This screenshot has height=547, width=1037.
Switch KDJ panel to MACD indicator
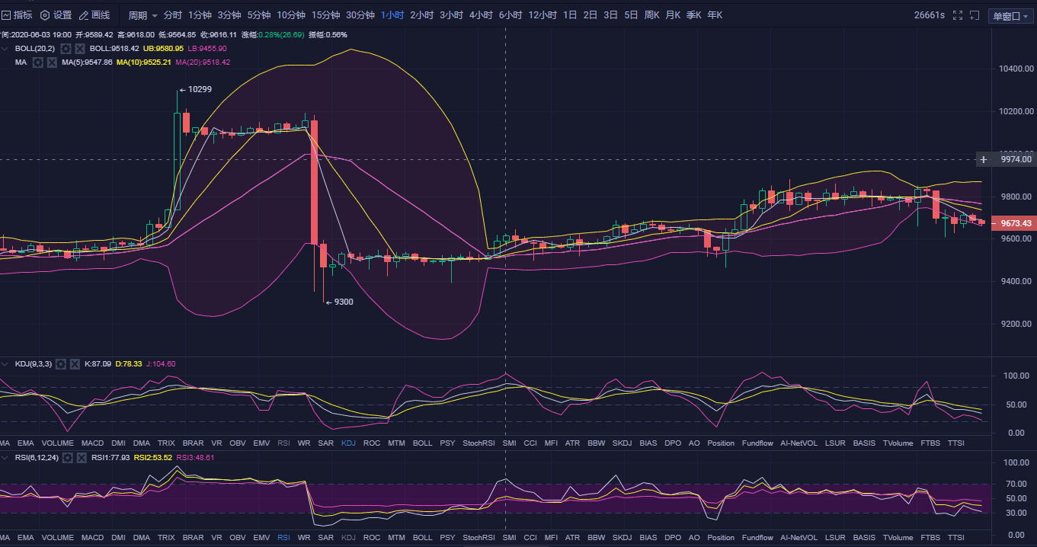pos(92,443)
